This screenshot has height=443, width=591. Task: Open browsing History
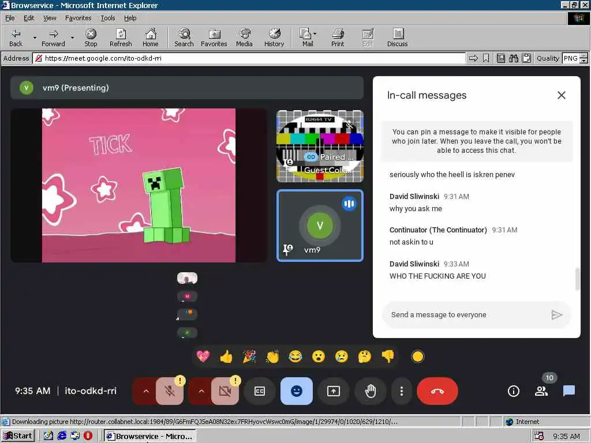(x=274, y=37)
